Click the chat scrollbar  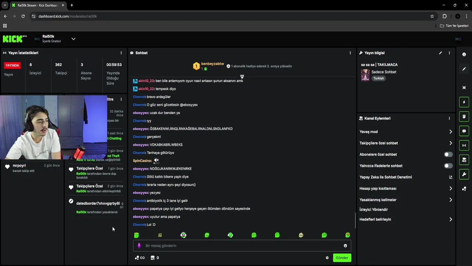click(355, 221)
